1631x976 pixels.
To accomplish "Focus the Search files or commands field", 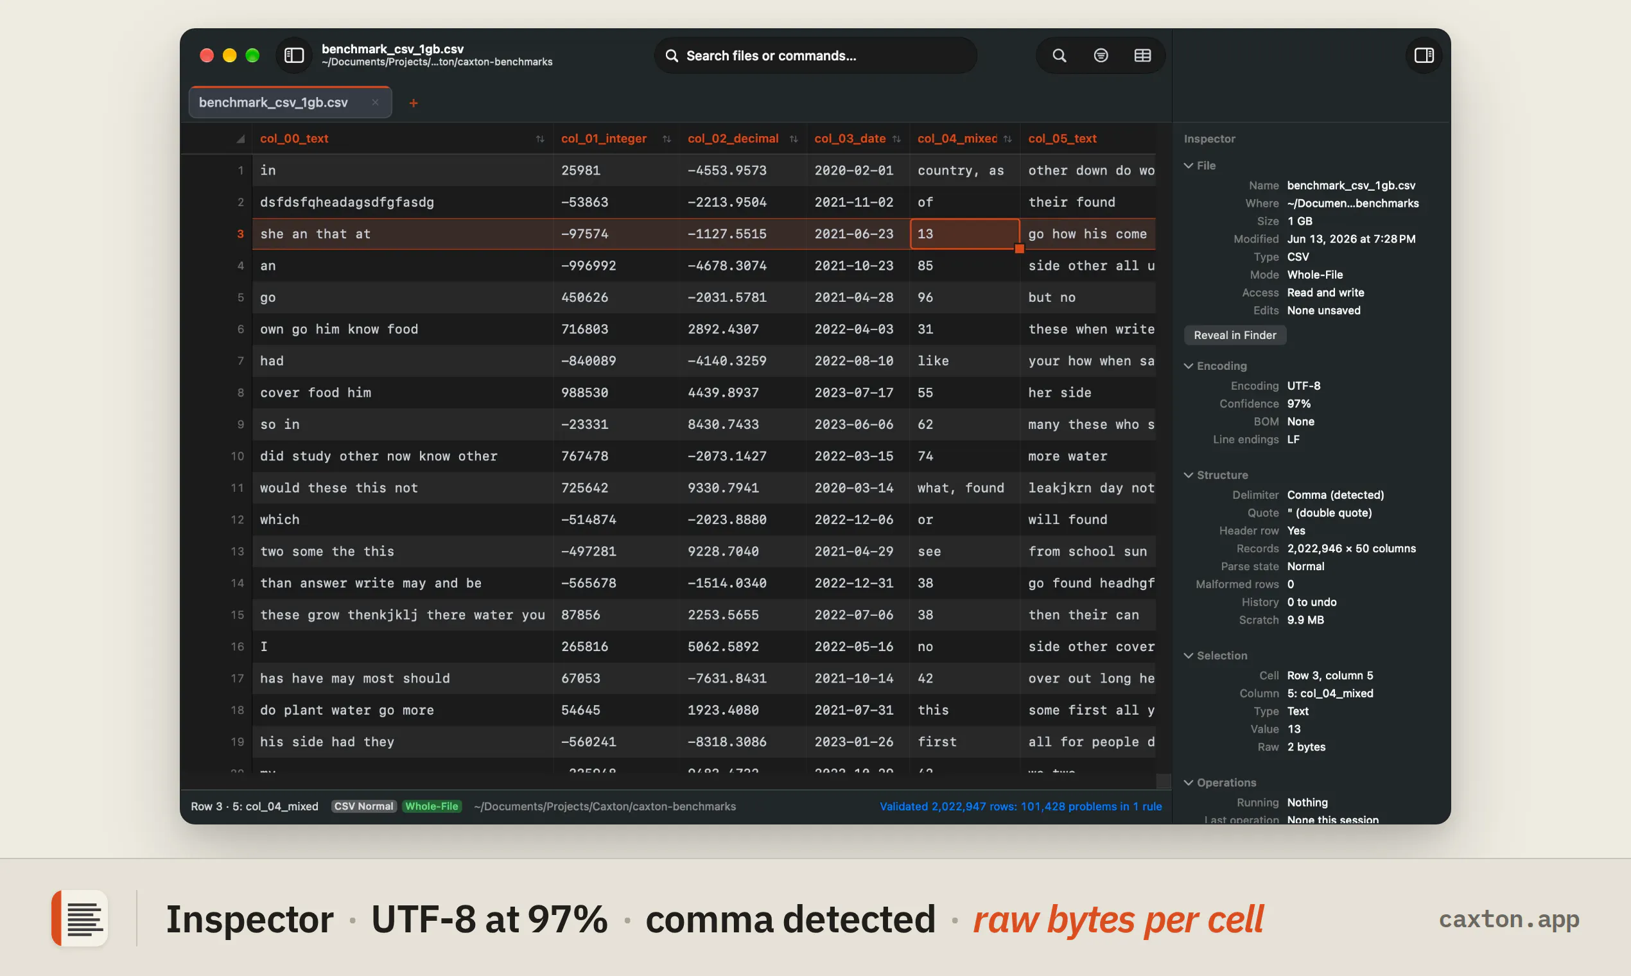I will pos(815,55).
